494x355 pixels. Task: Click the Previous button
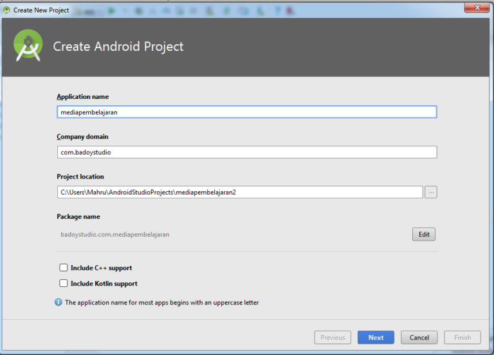pos(333,337)
